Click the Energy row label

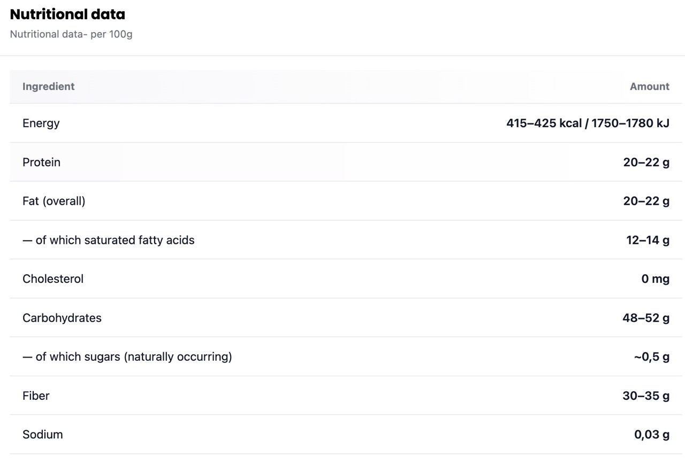click(x=41, y=123)
